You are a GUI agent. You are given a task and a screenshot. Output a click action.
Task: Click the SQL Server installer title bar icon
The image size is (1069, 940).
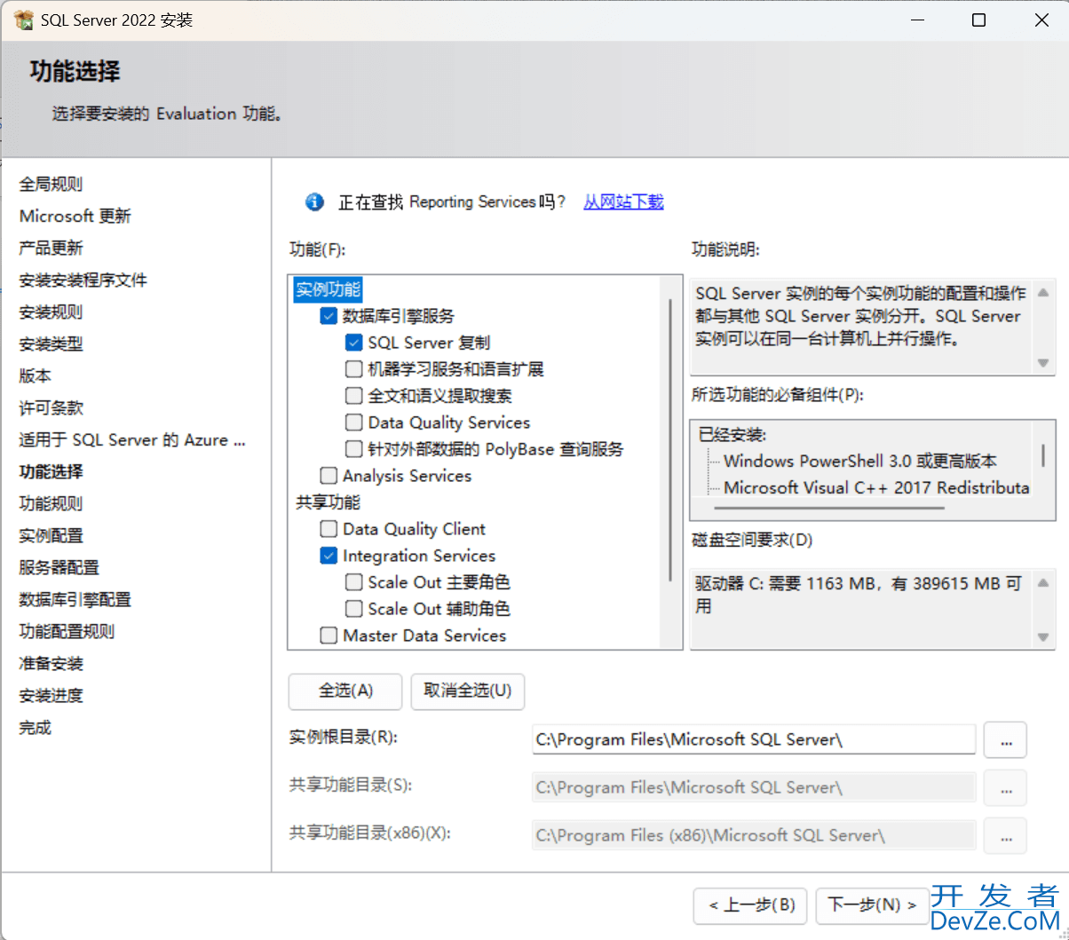24,20
